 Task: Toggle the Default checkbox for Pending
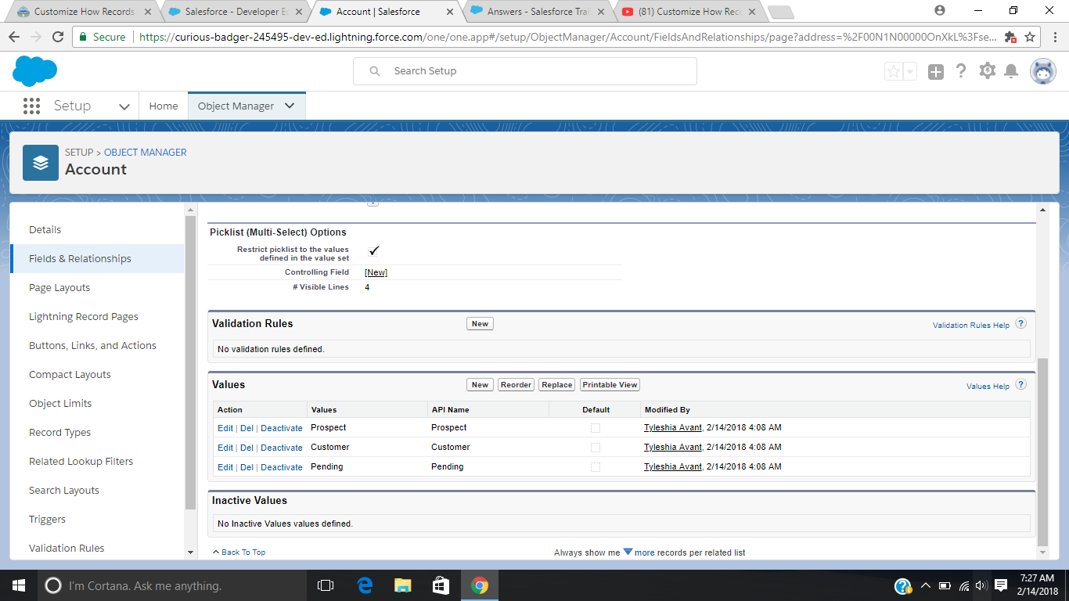point(596,467)
